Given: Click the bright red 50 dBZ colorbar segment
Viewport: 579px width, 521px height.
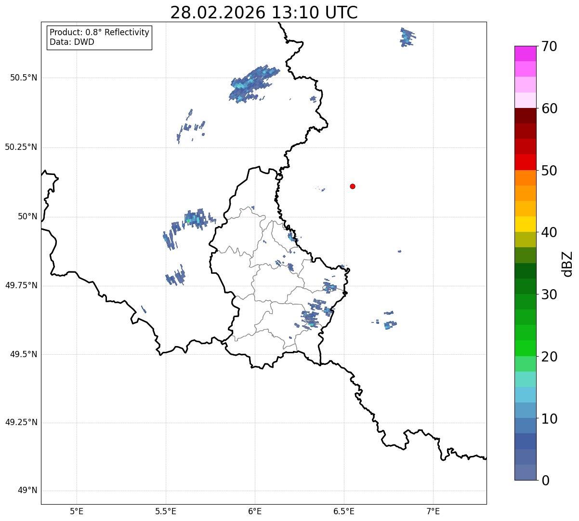Looking at the screenshot, I should coord(525,162).
